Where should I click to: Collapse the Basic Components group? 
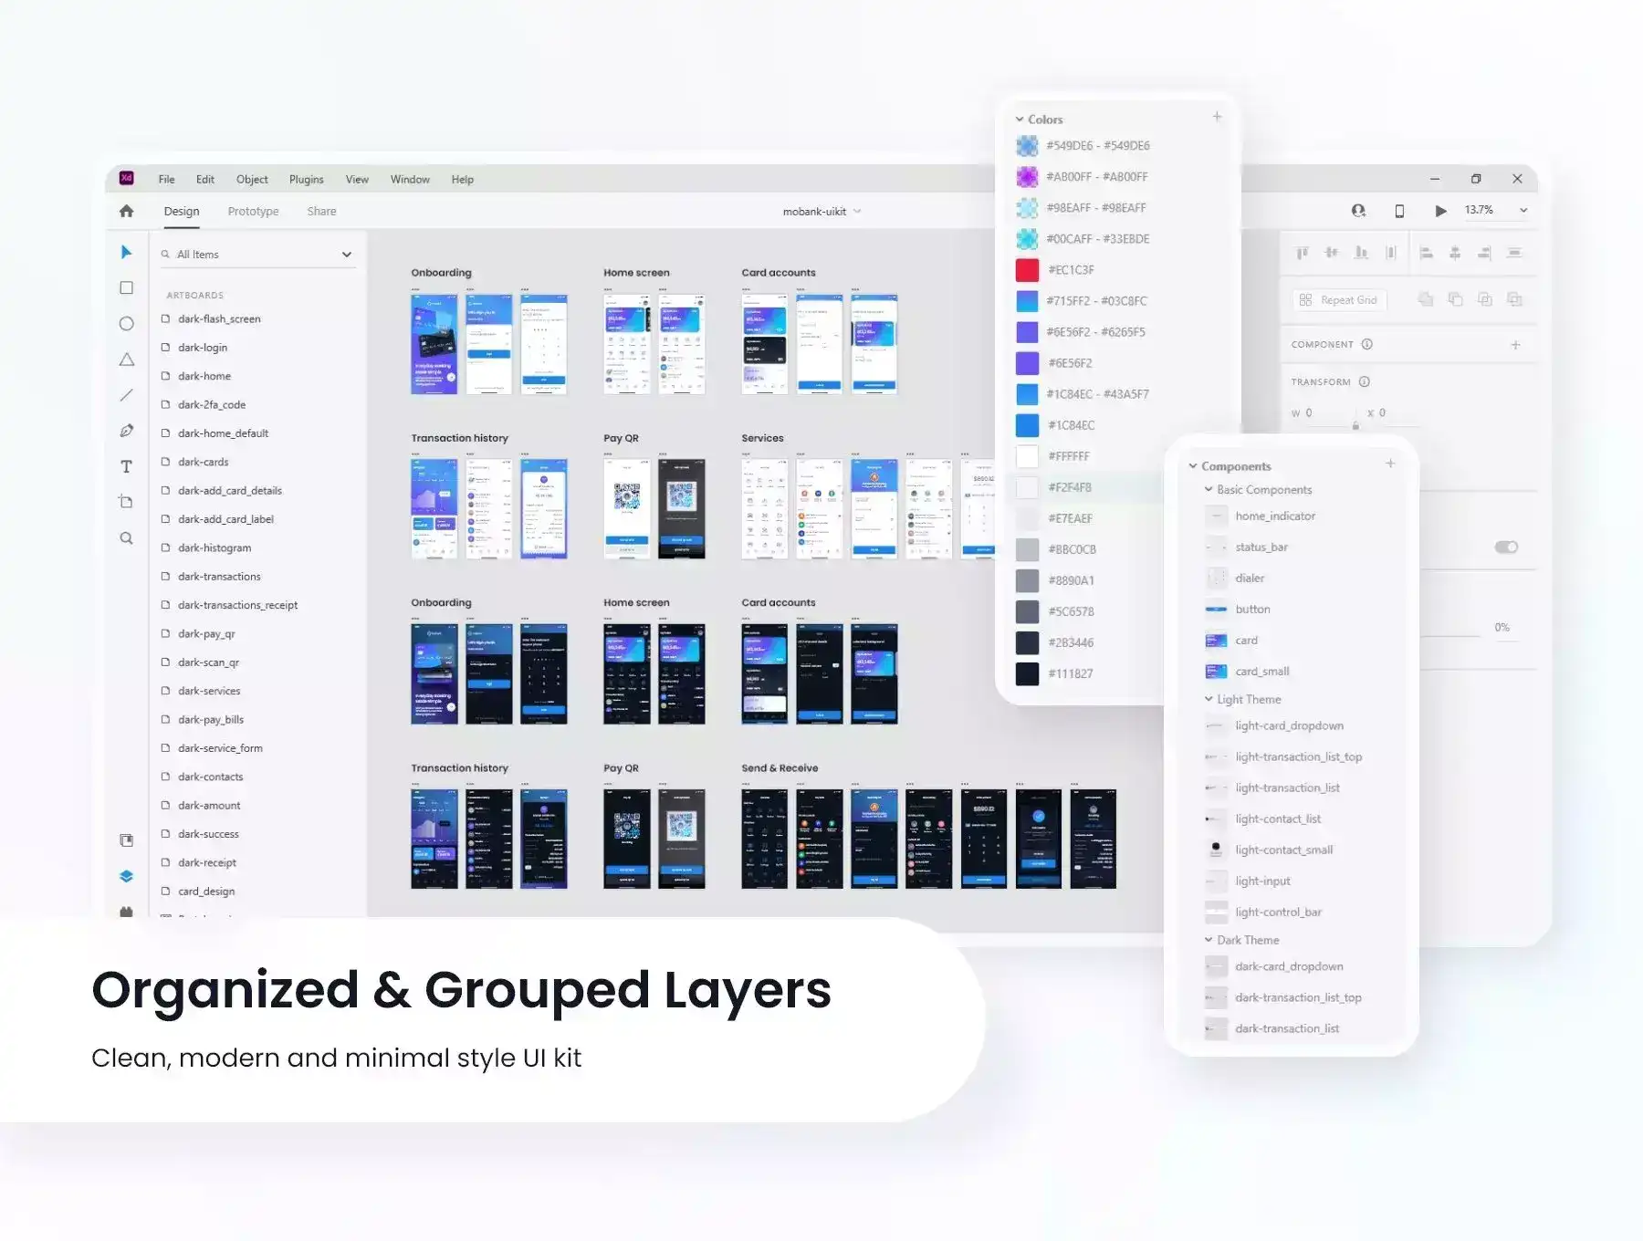click(1209, 490)
